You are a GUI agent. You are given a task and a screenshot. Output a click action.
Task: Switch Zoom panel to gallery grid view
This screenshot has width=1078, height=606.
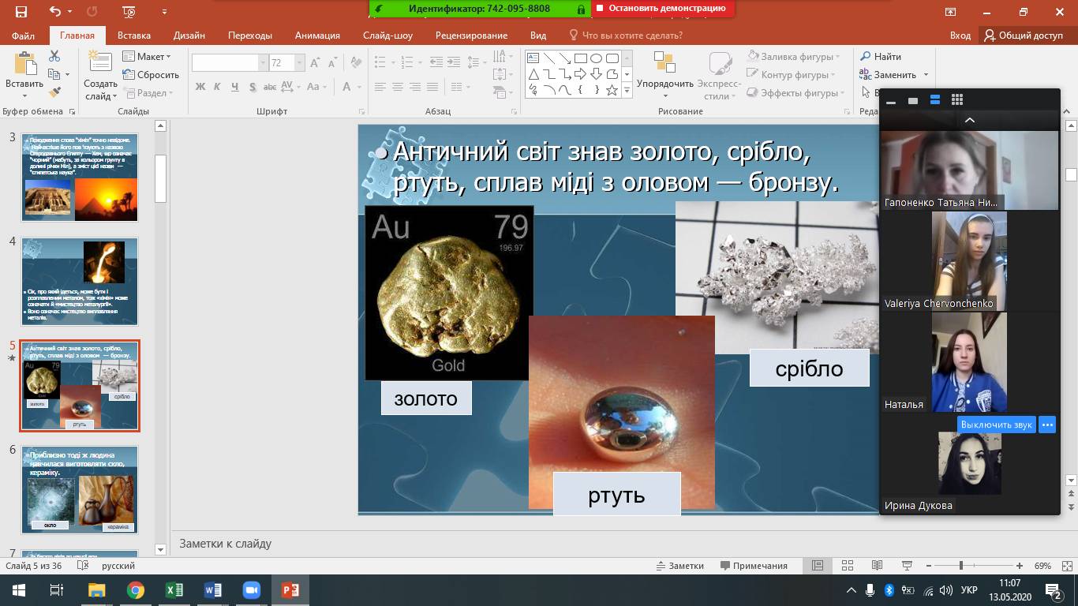pos(957,100)
